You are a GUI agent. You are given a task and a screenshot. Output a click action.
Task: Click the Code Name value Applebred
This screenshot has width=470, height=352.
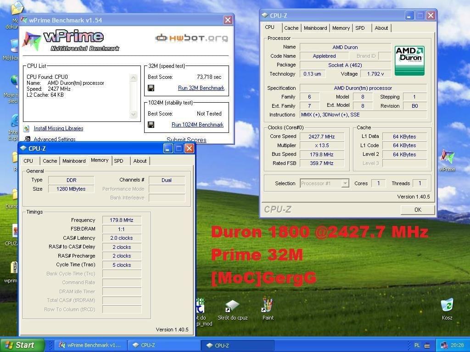[x=324, y=56]
